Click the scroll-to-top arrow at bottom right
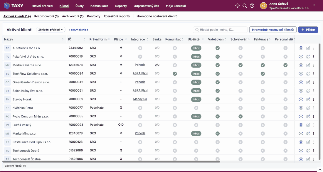323x172 pixels. pyautogui.click(x=320, y=170)
